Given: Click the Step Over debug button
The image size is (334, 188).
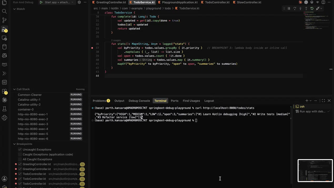Looking at the screenshot, I should (295, 8).
